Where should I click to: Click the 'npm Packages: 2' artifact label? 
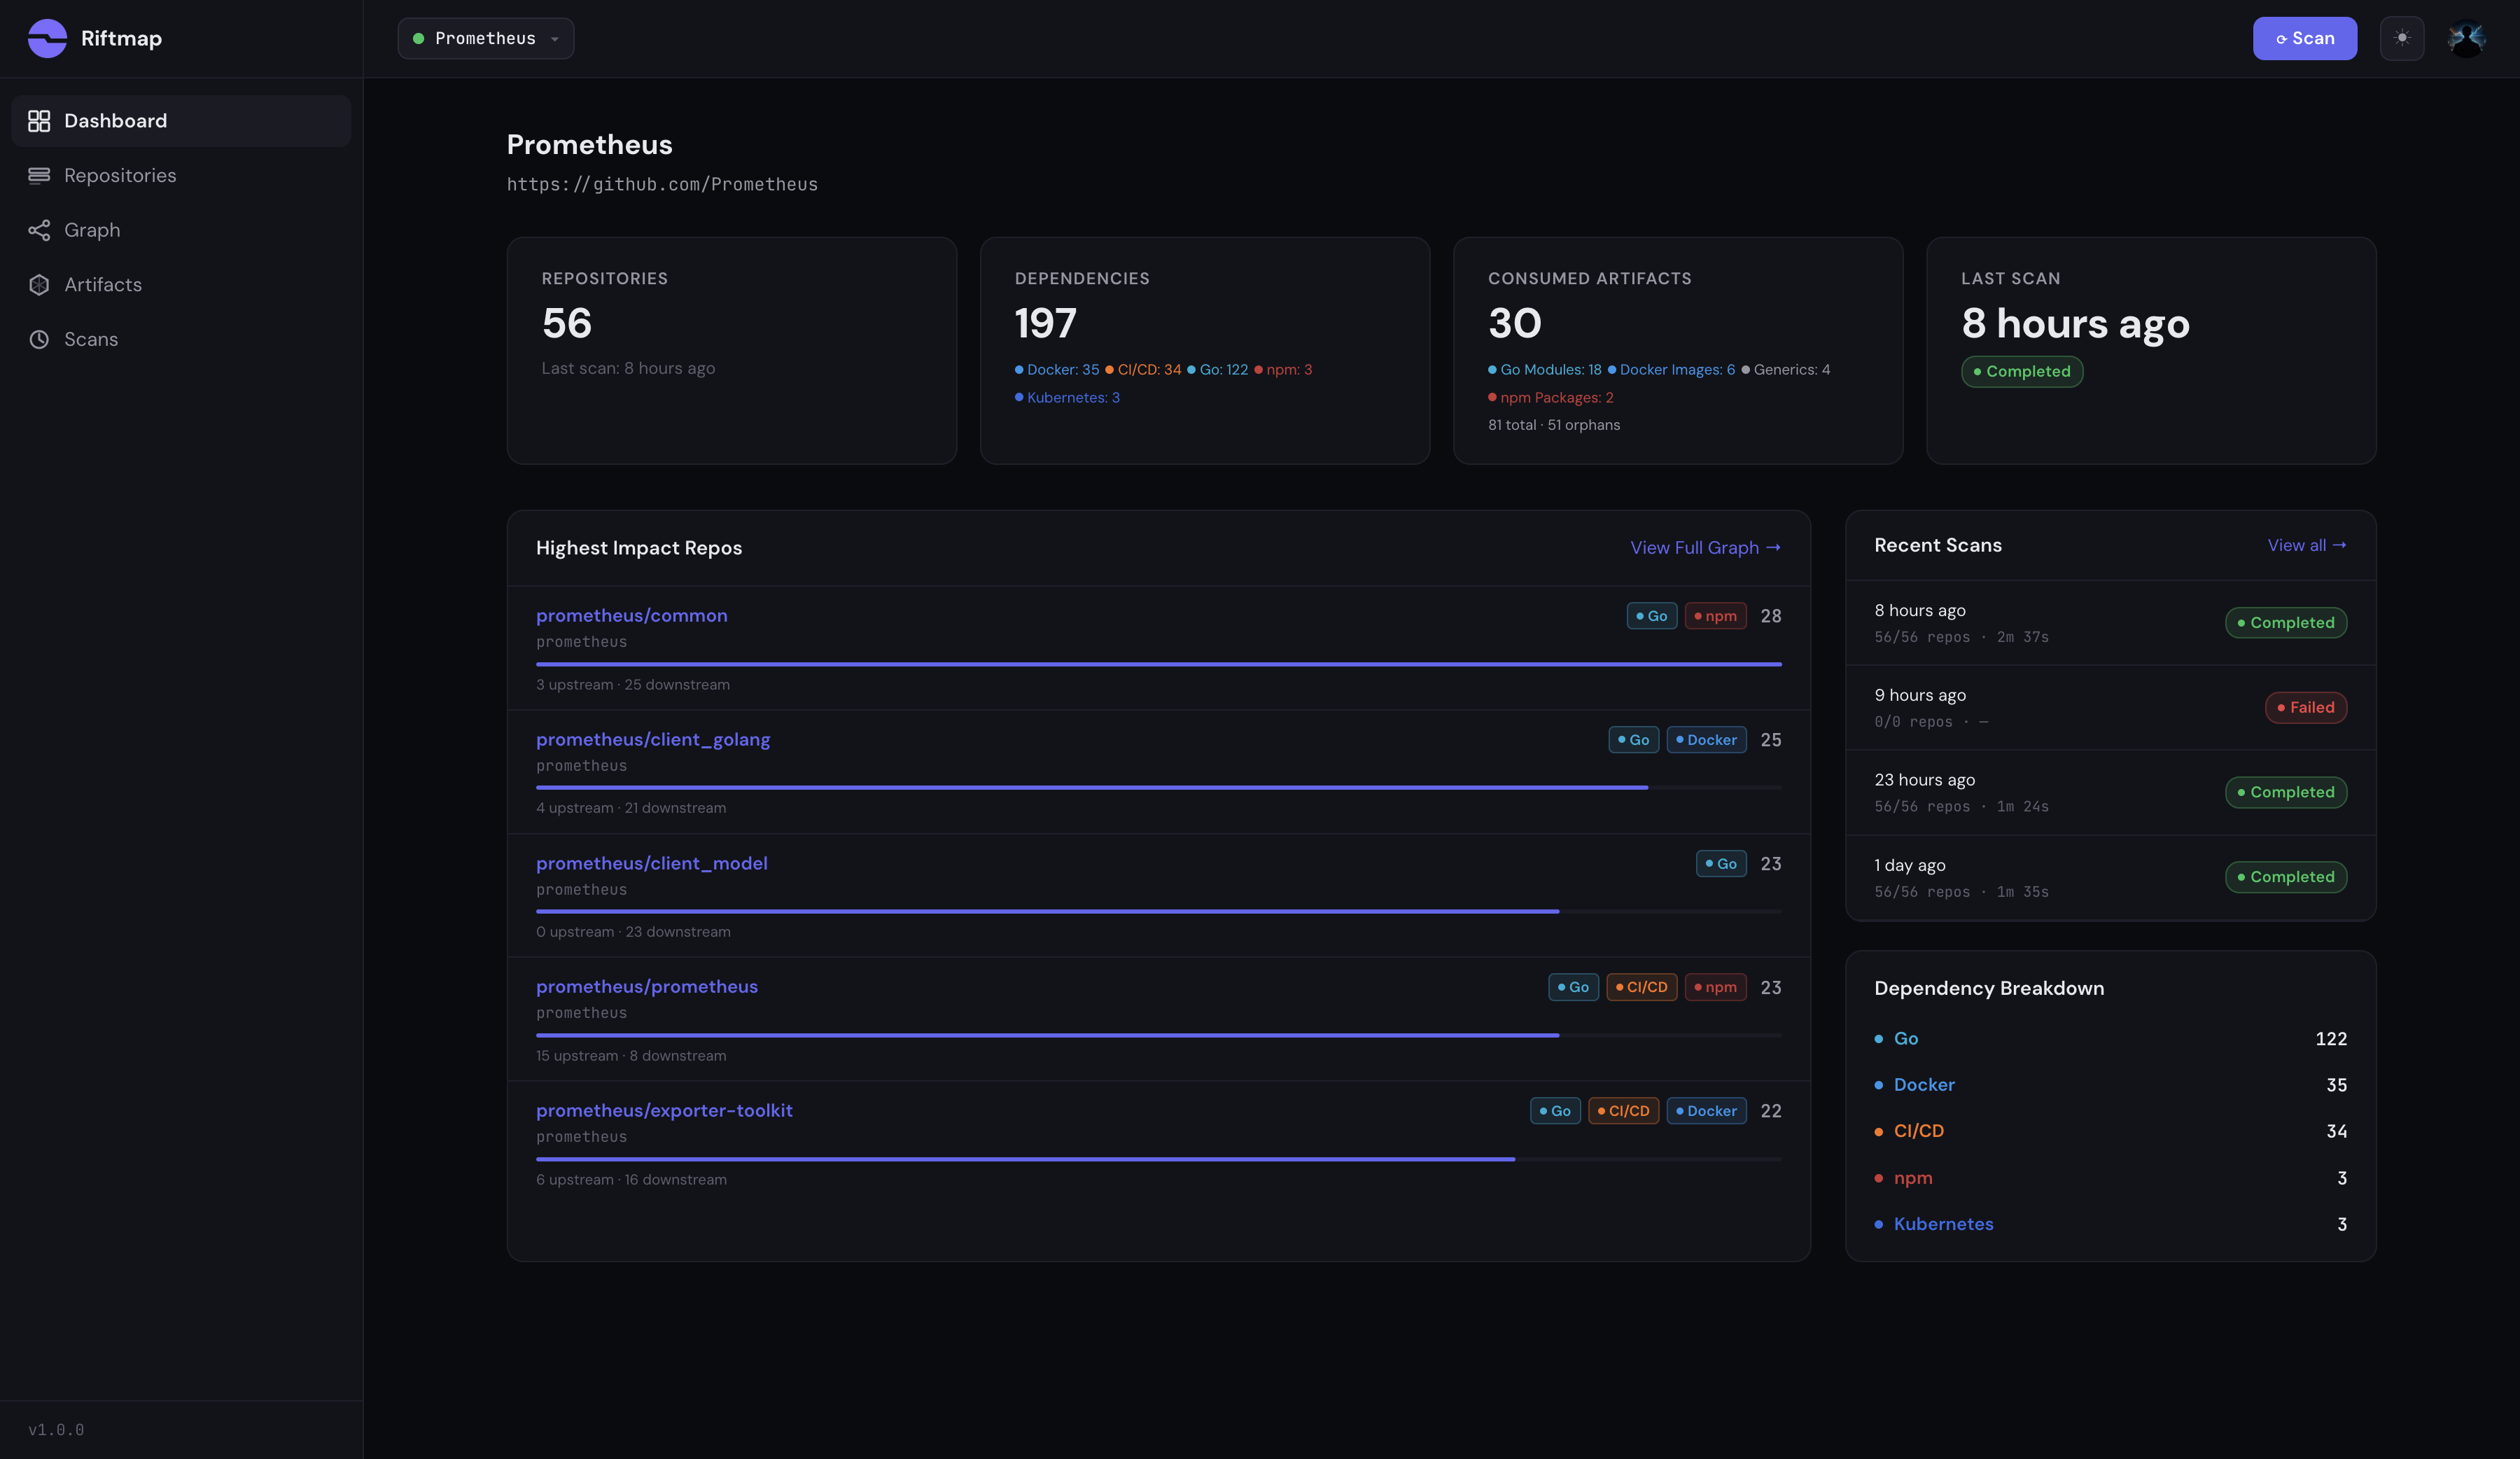coord(1551,398)
